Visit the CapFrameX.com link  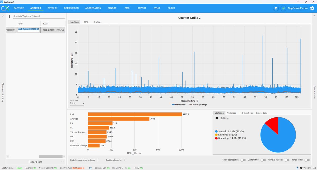pos(298,8)
